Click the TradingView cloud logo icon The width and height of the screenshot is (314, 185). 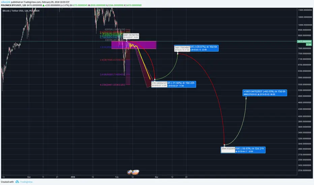click(x=17, y=182)
